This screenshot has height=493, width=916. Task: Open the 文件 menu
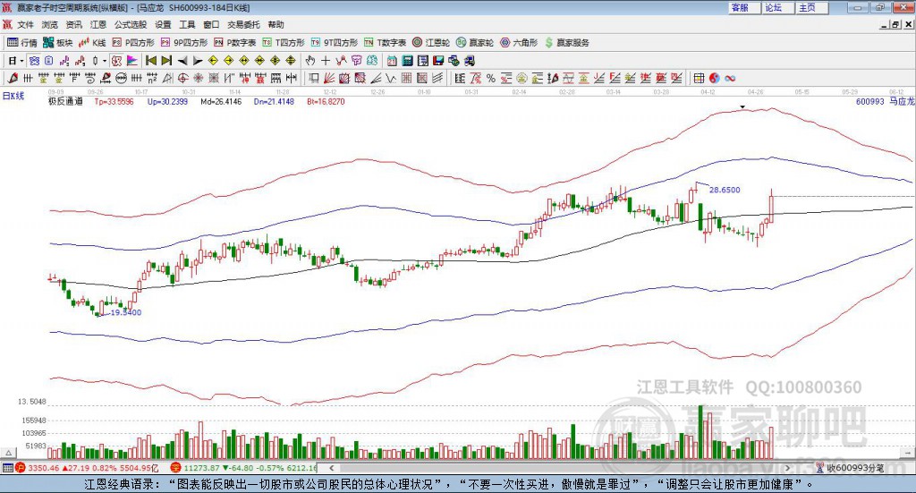tap(25, 24)
